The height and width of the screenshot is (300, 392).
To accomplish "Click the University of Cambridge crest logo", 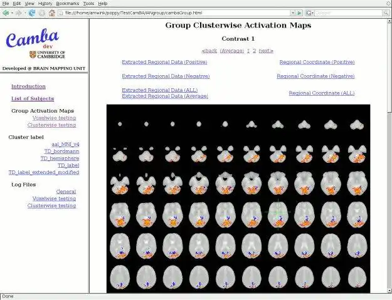I will coord(33,54).
